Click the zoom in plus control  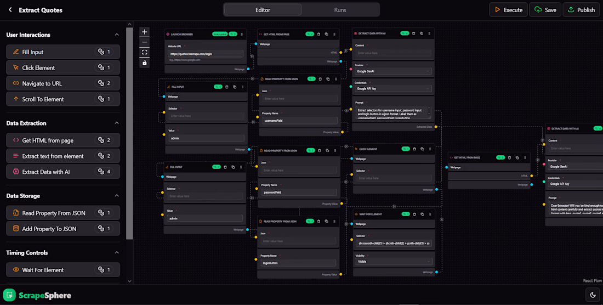point(145,32)
